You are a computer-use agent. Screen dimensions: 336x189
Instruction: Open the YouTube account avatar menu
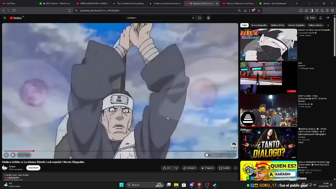point(328,18)
